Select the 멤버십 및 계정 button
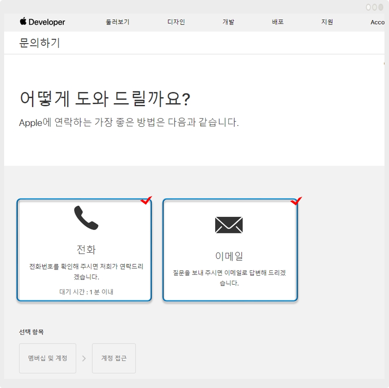This screenshot has height=388, width=389. click(x=47, y=358)
